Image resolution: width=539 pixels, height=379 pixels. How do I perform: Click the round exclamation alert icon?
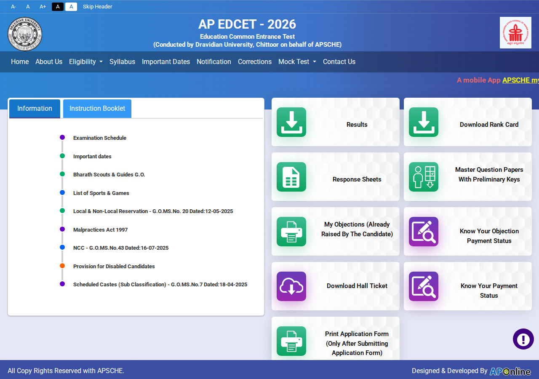[523, 339]
